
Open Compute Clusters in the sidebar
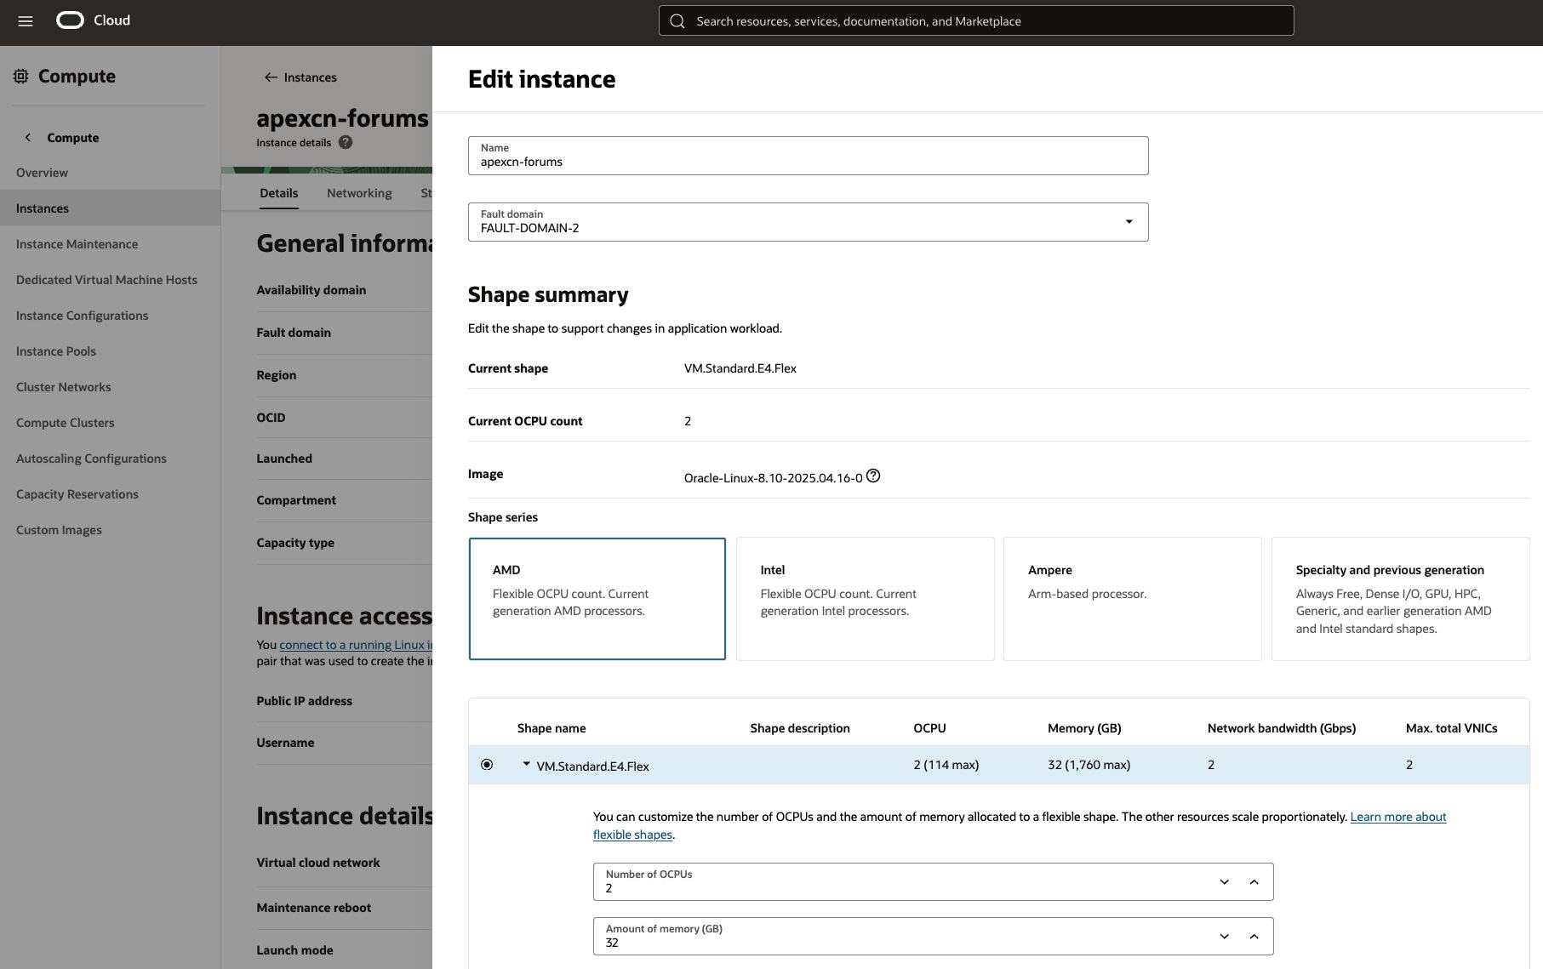[x=65, y=423]
